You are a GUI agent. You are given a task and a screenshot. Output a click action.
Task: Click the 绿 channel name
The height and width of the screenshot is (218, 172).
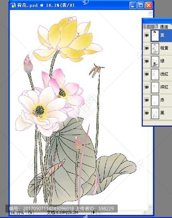click(162, 61)
